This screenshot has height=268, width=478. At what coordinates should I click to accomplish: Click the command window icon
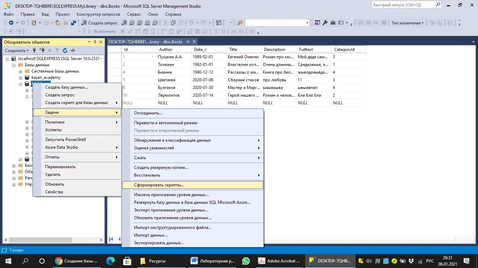[x=341, y=23]
